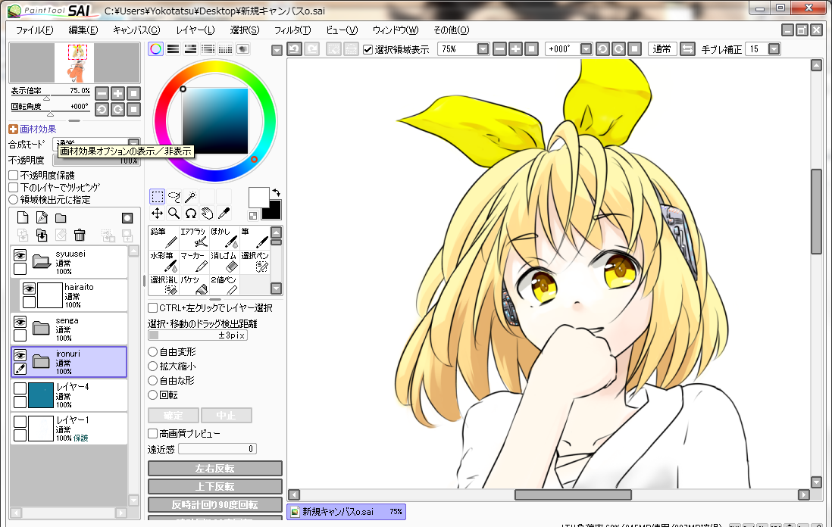Hide the syuusei folder layer

coord(20,255)
